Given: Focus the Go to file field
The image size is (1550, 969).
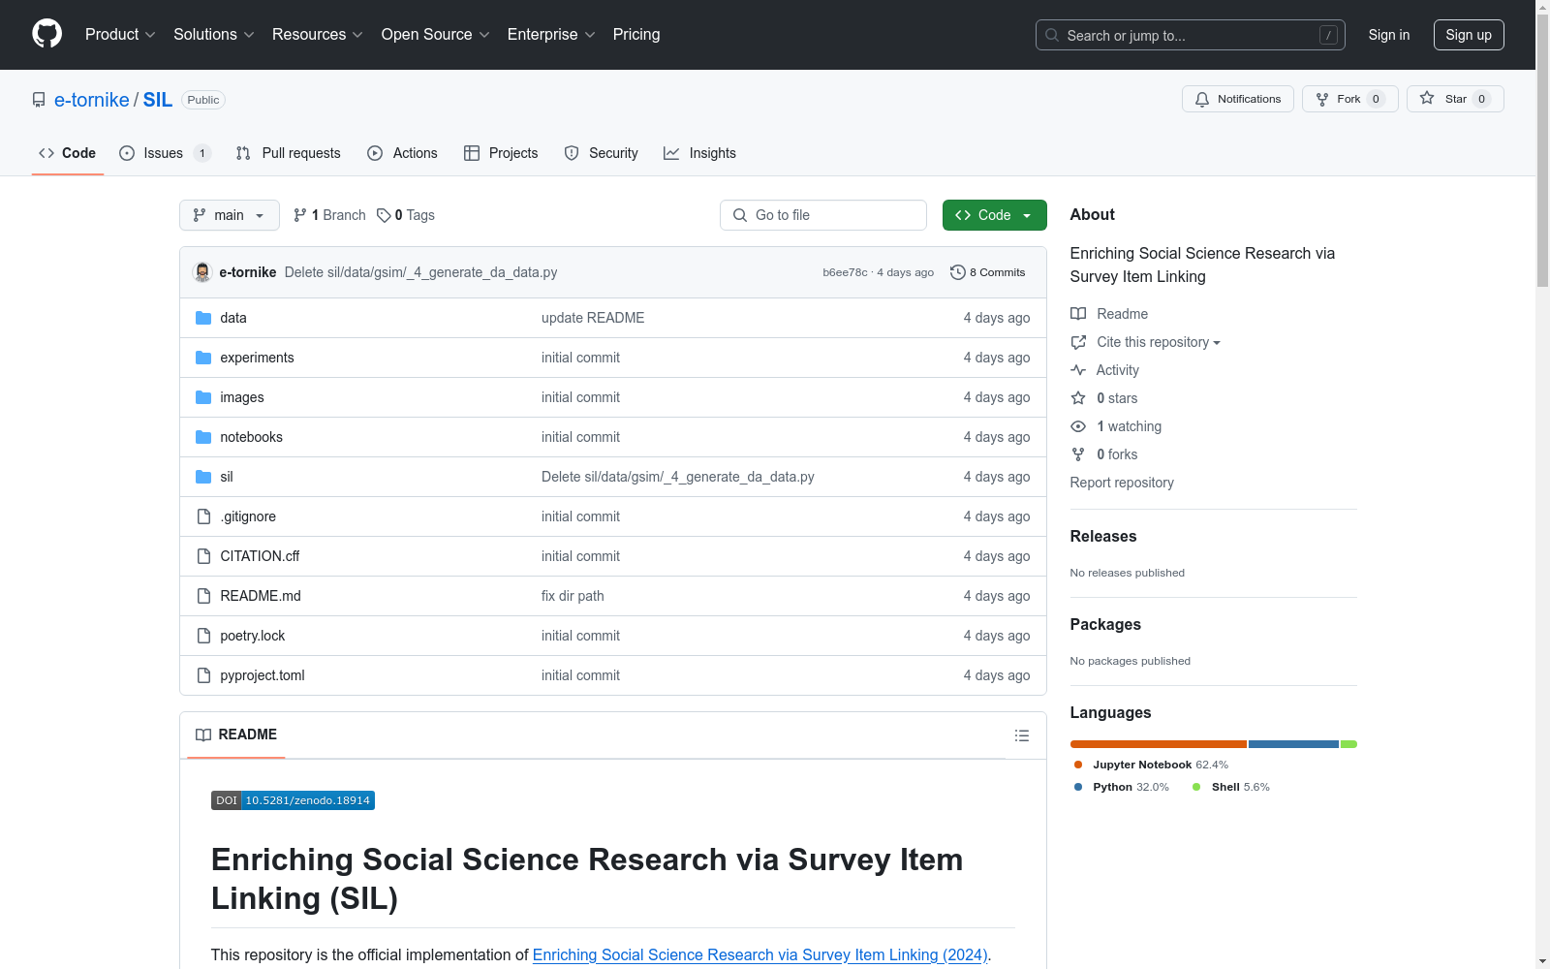Looking at the screenshot, I should [x=823, y=215].
